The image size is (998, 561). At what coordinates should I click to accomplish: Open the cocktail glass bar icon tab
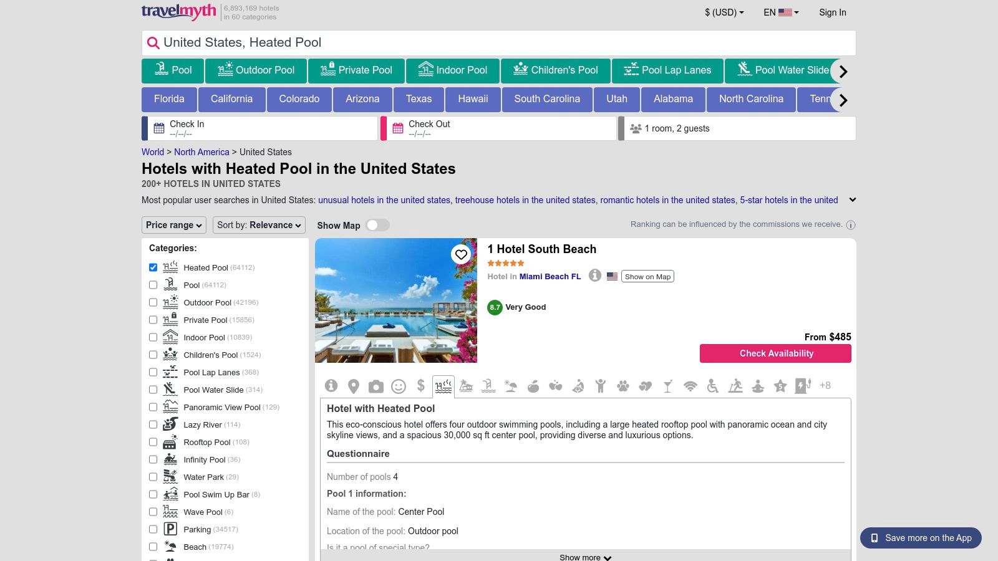point(668,386)
